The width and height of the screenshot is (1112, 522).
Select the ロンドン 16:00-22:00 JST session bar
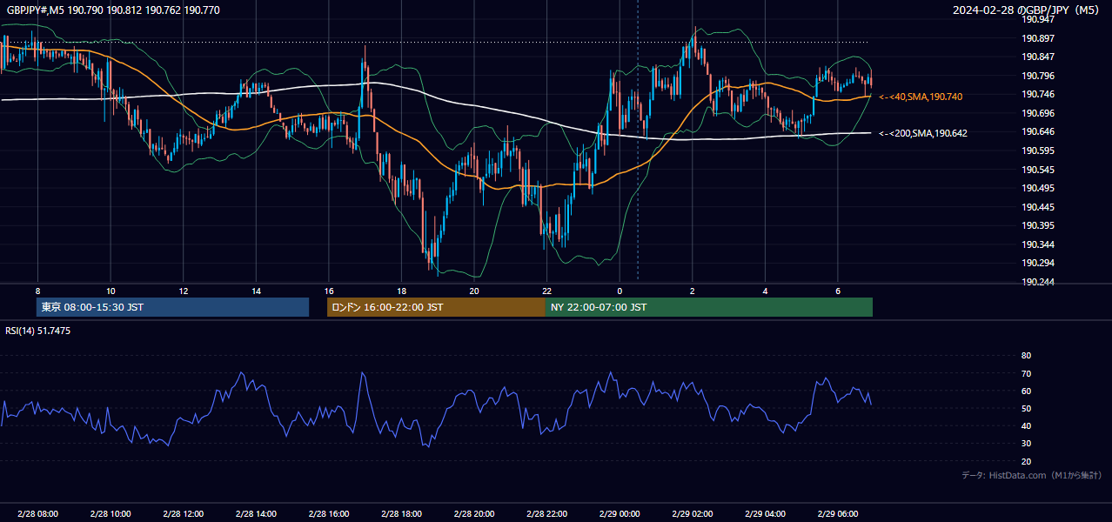[436, 307]
